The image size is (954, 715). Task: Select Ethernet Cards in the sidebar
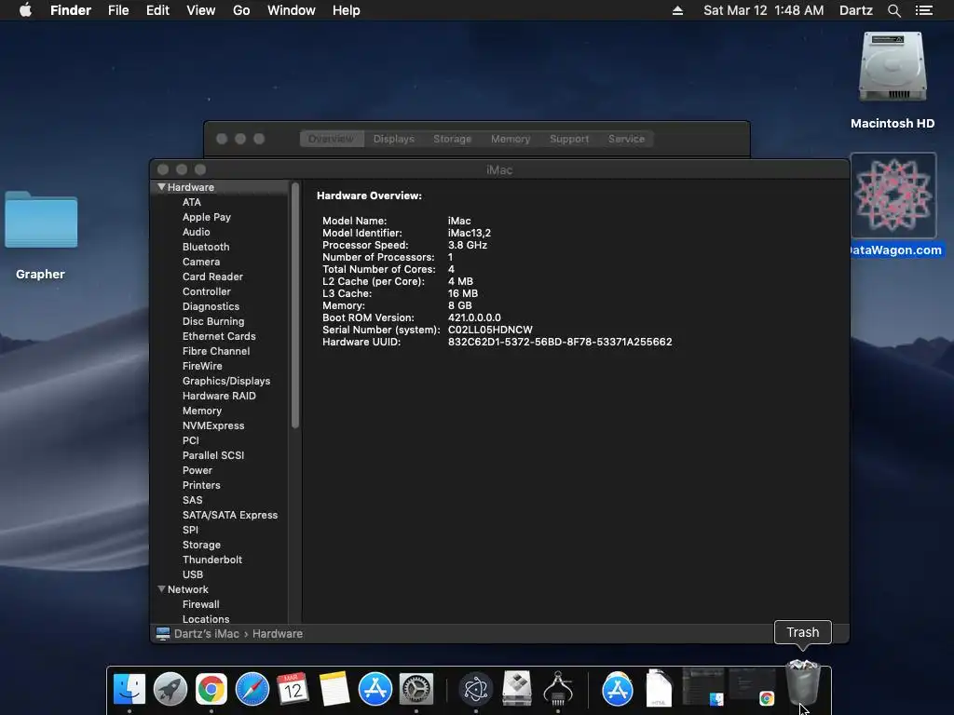(x=219, y=336)
